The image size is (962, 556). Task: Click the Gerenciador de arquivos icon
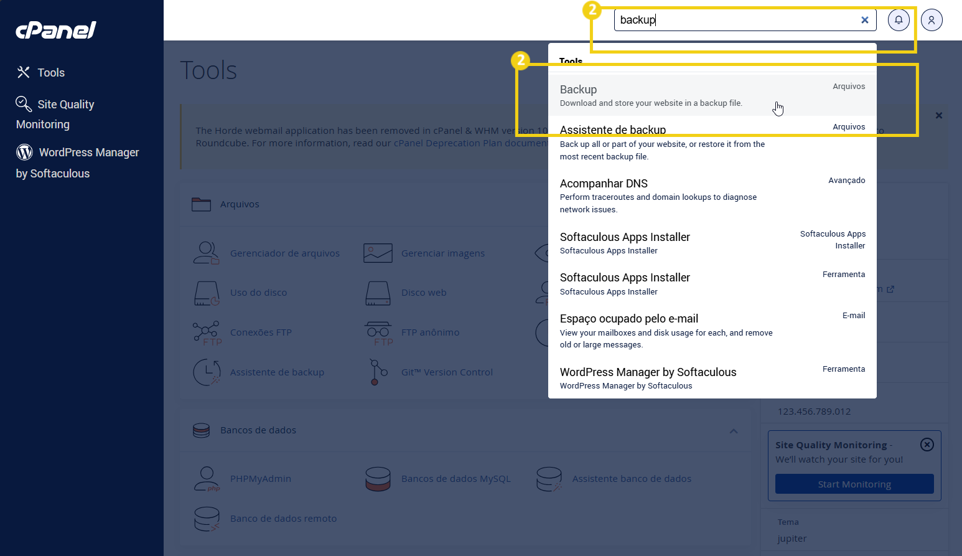coord(206,253)
